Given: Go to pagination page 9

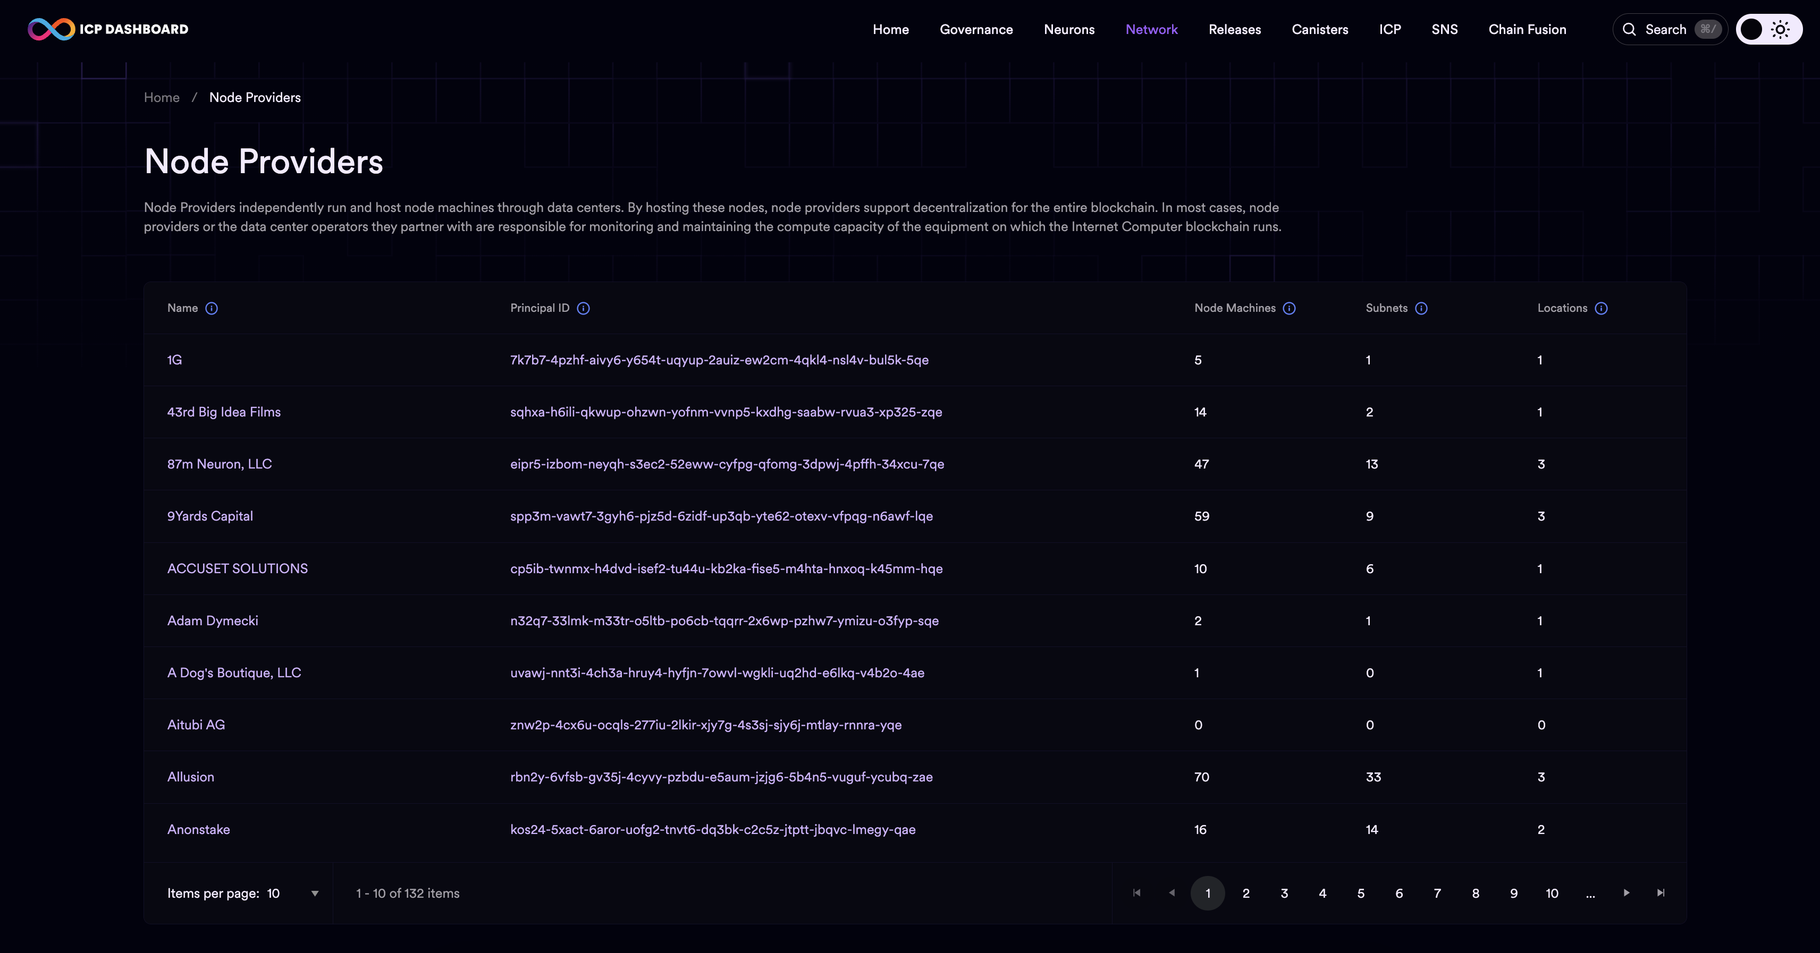Looking at the screenshot, I should (x=1513, y=893).
